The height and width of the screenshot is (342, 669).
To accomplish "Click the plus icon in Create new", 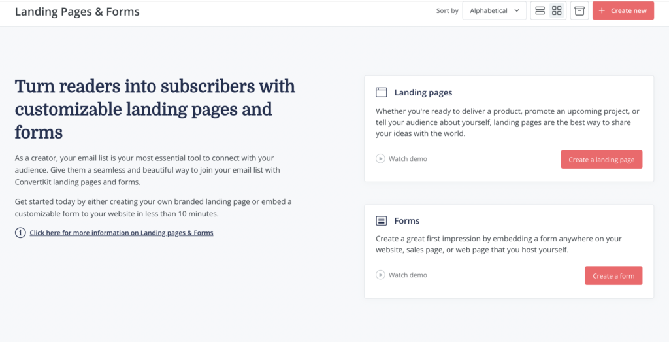I will [x=602, y=10].
